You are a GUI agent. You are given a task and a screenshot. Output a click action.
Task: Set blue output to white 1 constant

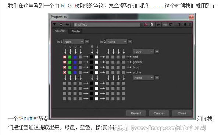click(97, 67)
